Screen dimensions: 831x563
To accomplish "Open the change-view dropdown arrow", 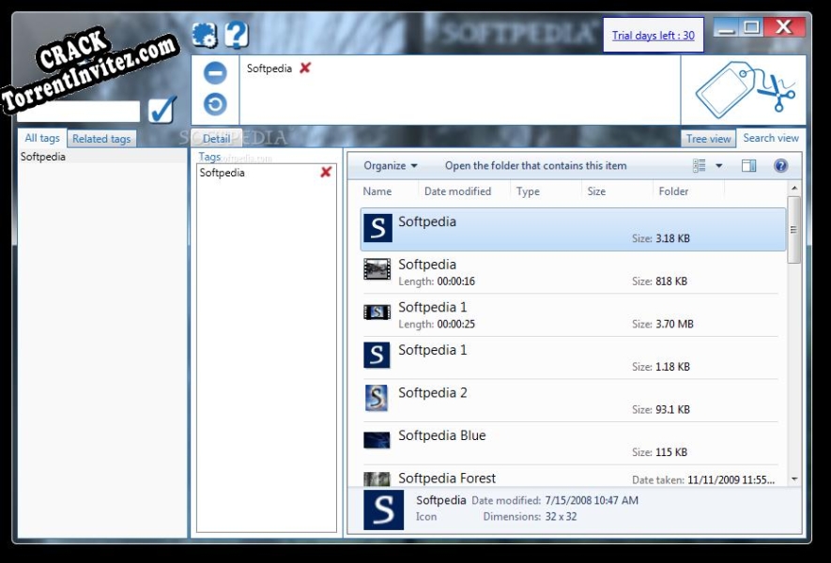I will point(717,166).
